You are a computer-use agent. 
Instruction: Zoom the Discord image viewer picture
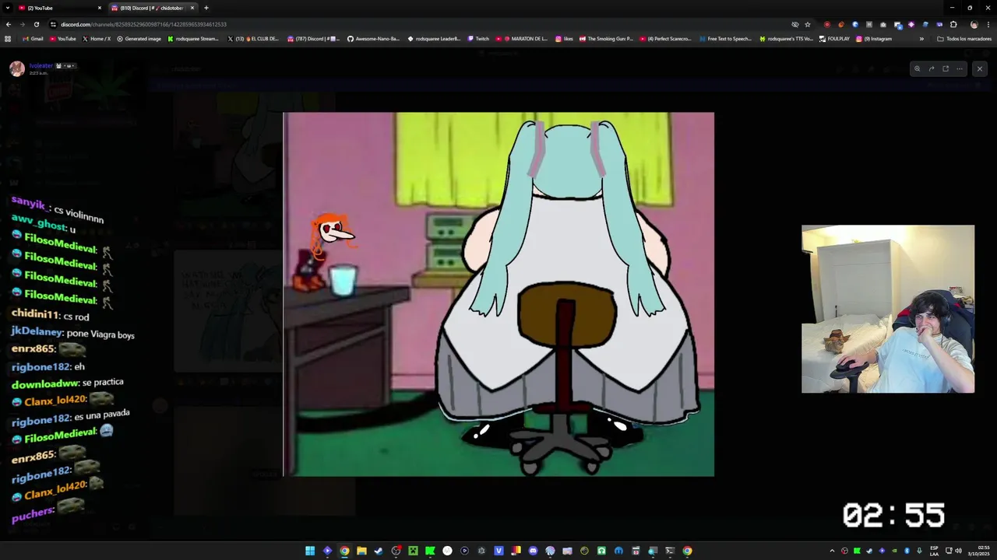[x=917, y=68]
